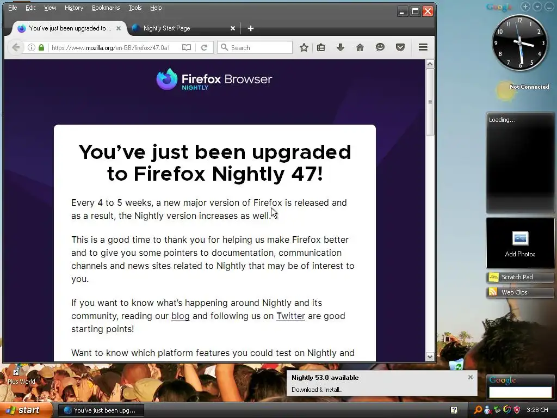Viewport: 557px width, 418px height.
Task: Add a gadget with sidebar plus button
Action: coord(526,7)
